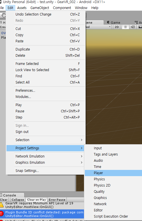Open shading mode dropdown in Scene view
Screen dimensions: 142x221
[98, 27]
